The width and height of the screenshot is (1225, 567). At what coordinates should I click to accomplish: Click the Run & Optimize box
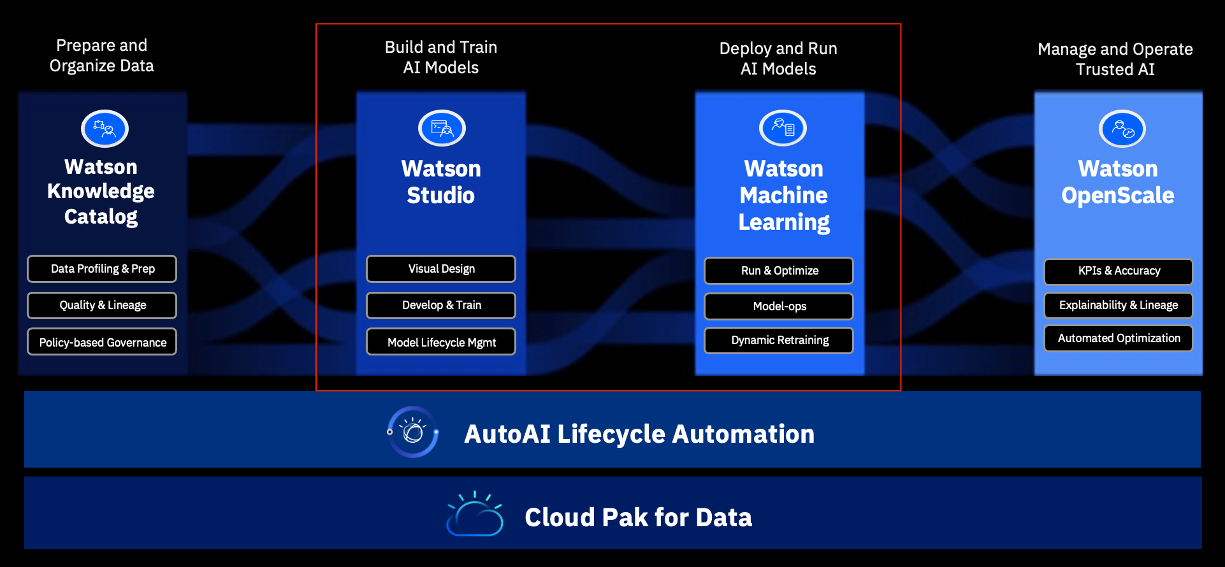[x=779, y=271]
